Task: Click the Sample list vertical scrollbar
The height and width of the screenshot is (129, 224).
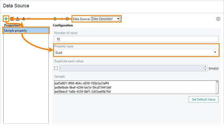Action: click(217, 87)
